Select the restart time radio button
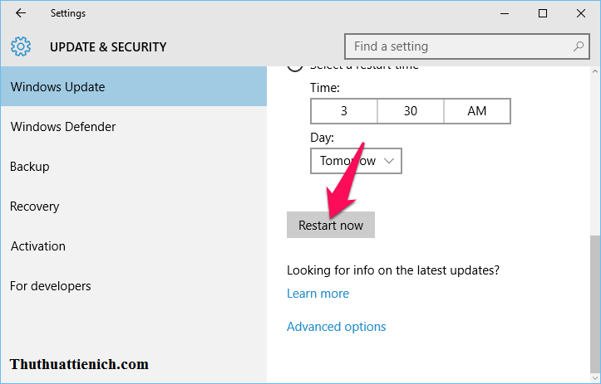 point(294,66)
